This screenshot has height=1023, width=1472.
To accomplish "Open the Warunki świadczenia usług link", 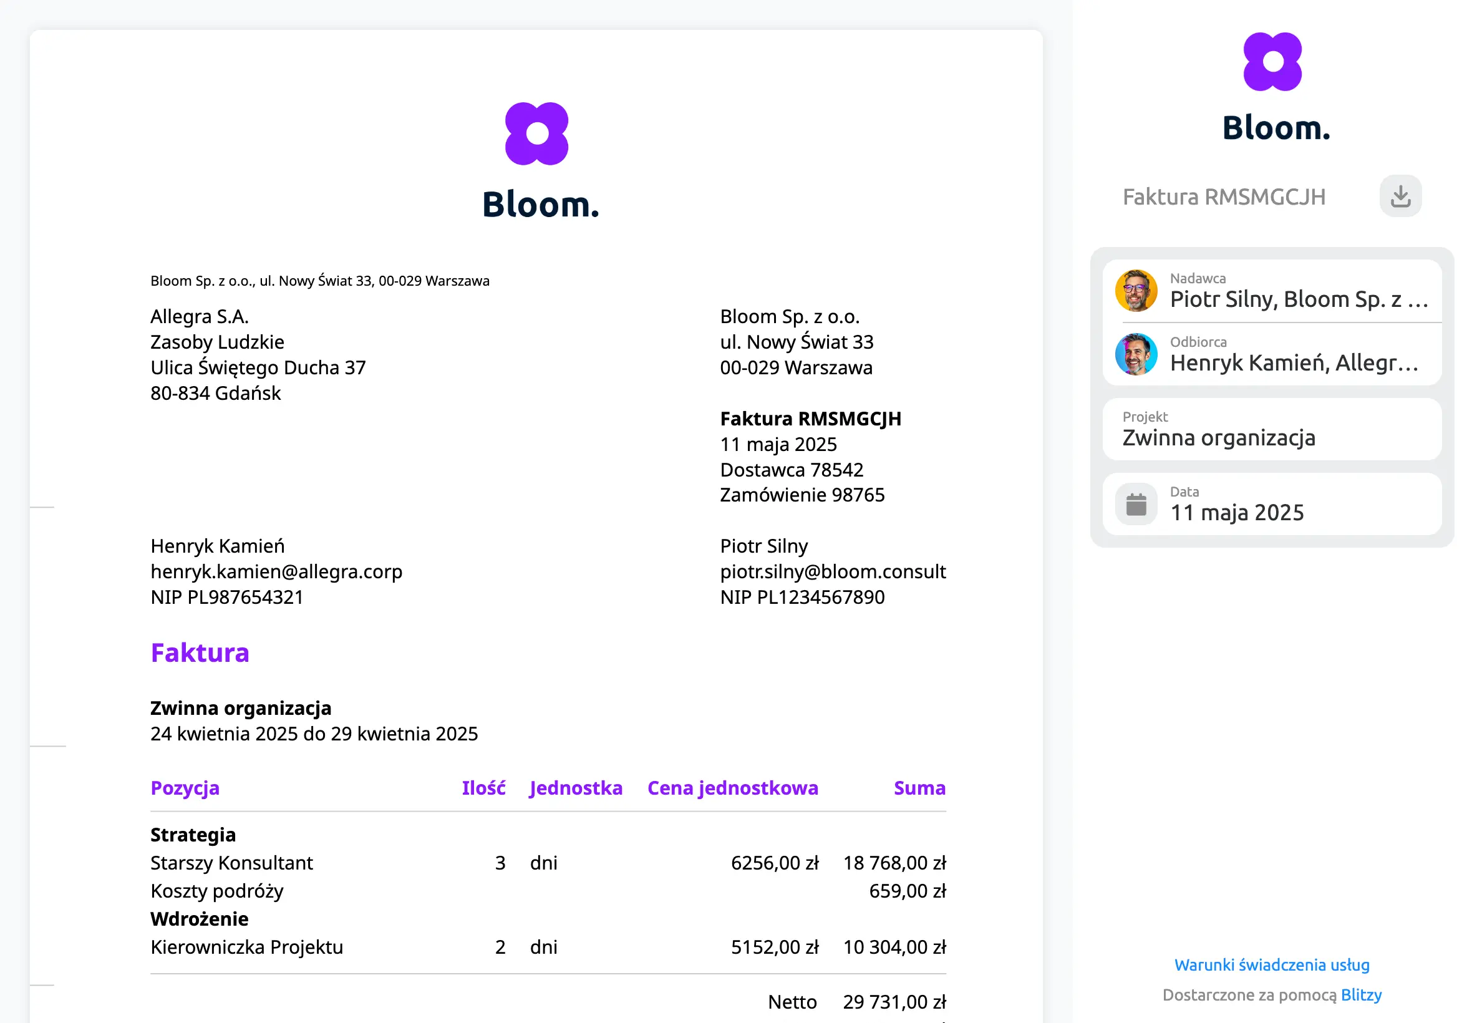I will (x=1271, y=964).
